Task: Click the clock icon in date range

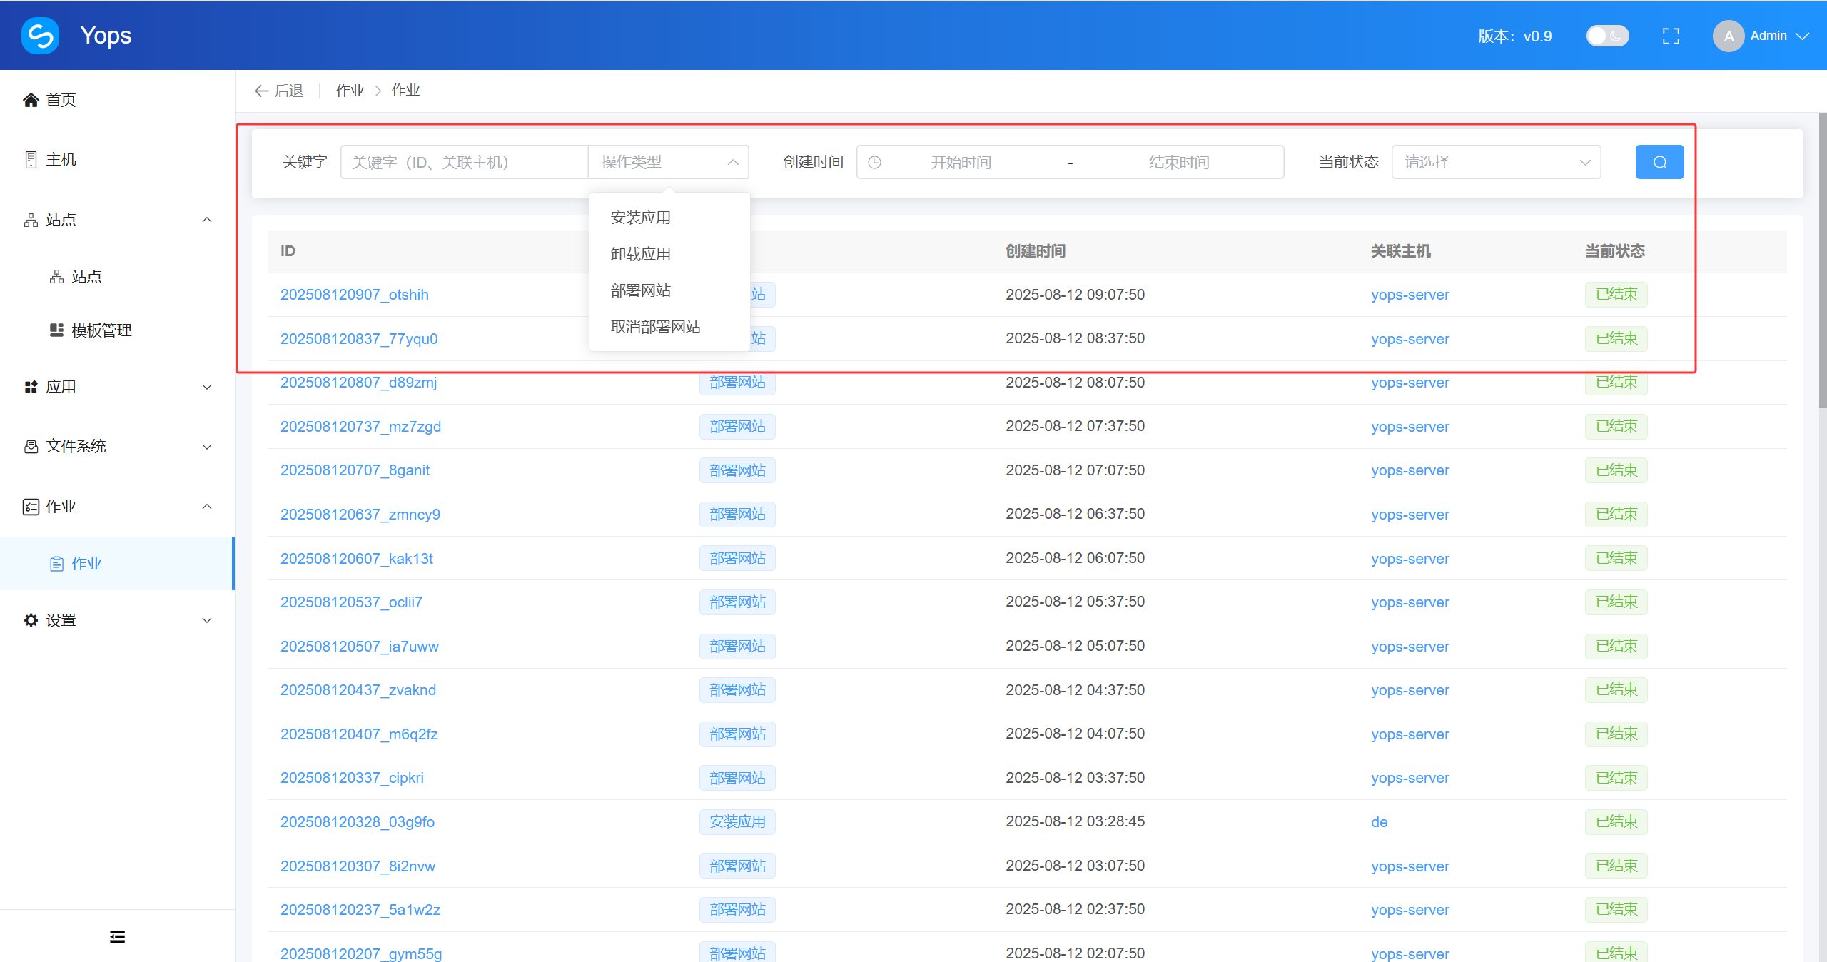Action: coord(874,163)
